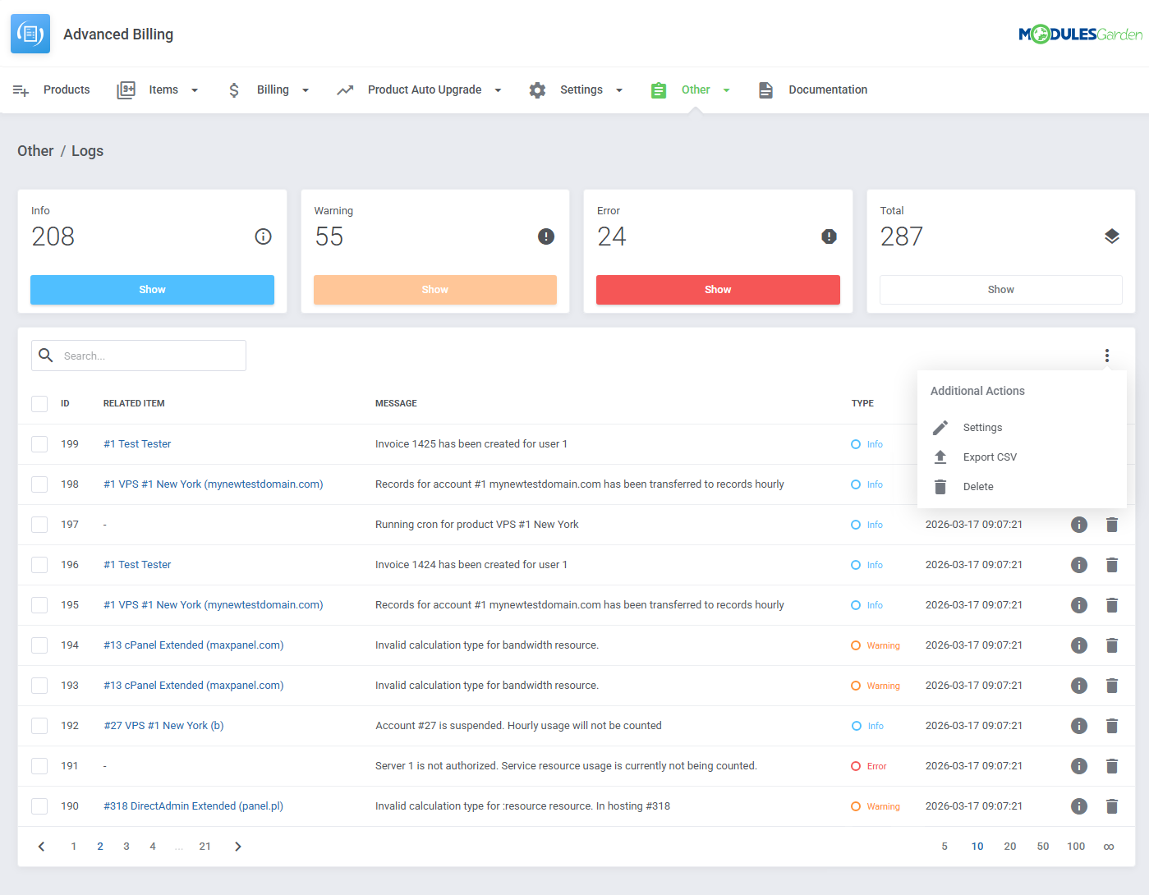Check the box for log 198
1149x895 pixels.
[x=39, y=484]
